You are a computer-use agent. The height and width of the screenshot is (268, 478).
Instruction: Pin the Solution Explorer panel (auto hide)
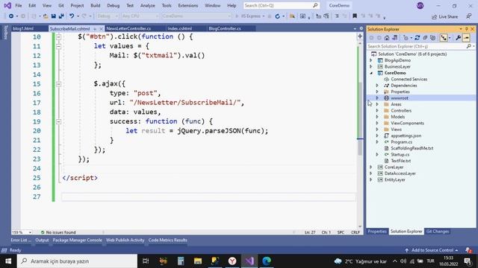click(x=466, y=29)
